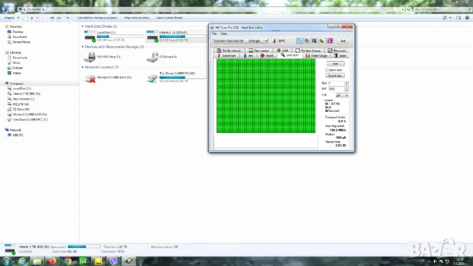The width and height of the screenshot is (473, 266).
Task: Select Local Disk (C:) drive icon
Action: [x=90, y=36]
